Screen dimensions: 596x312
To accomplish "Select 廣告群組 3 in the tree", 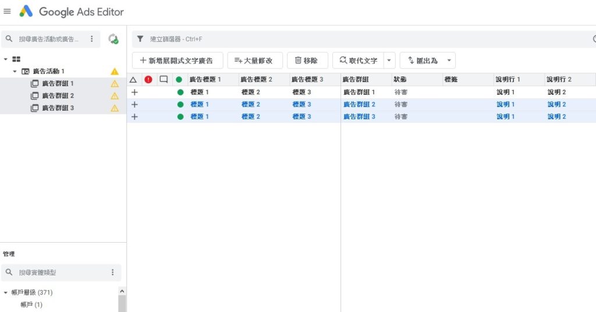I will (58, 108).
